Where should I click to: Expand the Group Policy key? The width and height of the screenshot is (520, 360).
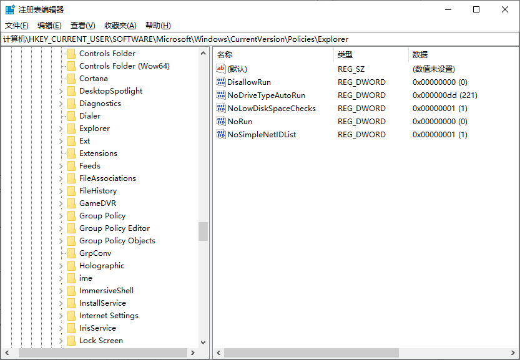[61, 216]
